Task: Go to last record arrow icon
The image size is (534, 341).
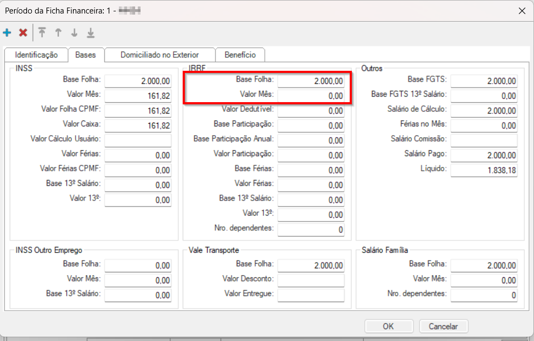Action: (91, 33)
